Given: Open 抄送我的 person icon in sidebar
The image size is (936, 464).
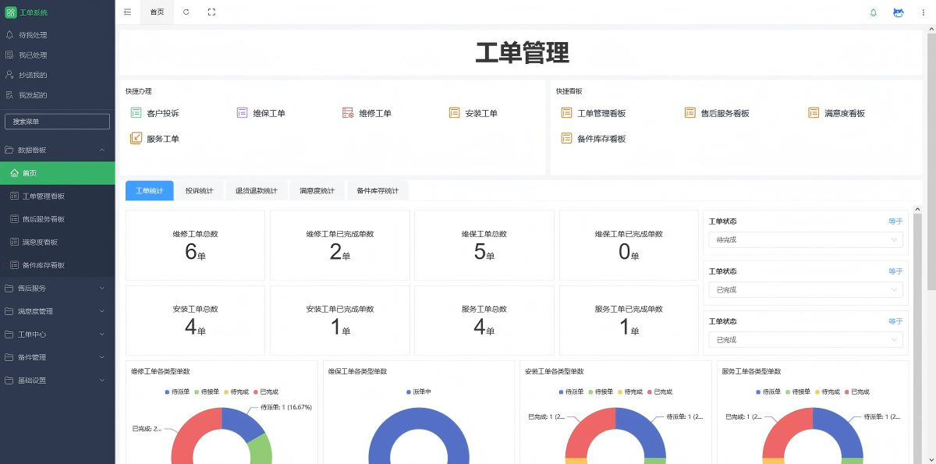Looking at the screenshot, I should click(9, 75).
